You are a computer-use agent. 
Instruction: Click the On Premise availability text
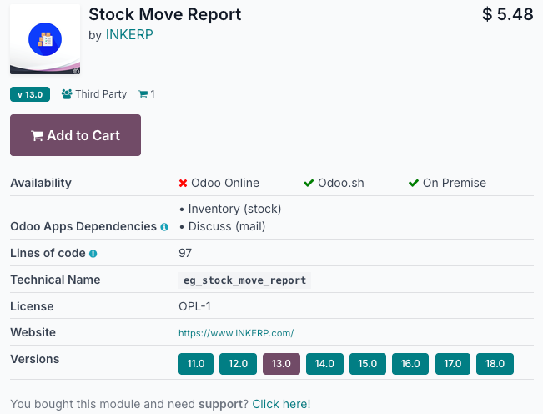tap(455, 183)
